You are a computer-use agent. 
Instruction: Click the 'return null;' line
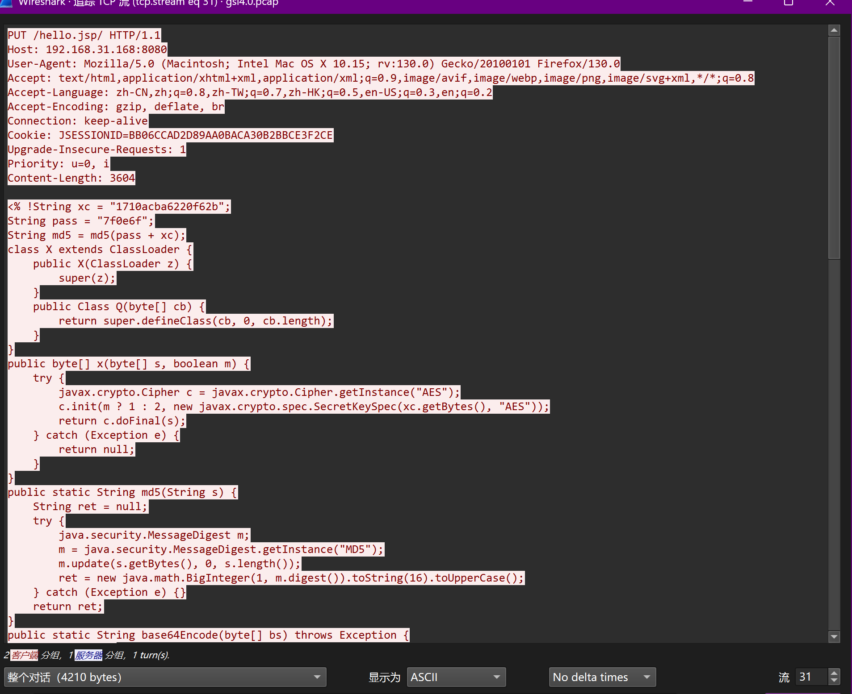[97, 449]
